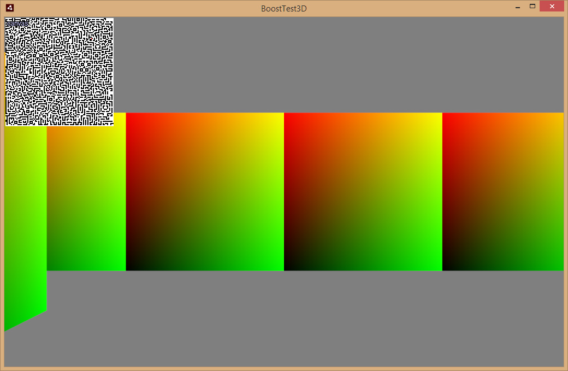Click the center of the third gradient panel
This screenshot has width=568, height=371.
coord(363,192)
